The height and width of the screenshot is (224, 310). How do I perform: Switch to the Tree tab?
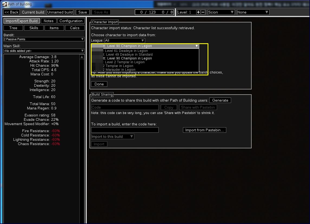coord(13,28)
